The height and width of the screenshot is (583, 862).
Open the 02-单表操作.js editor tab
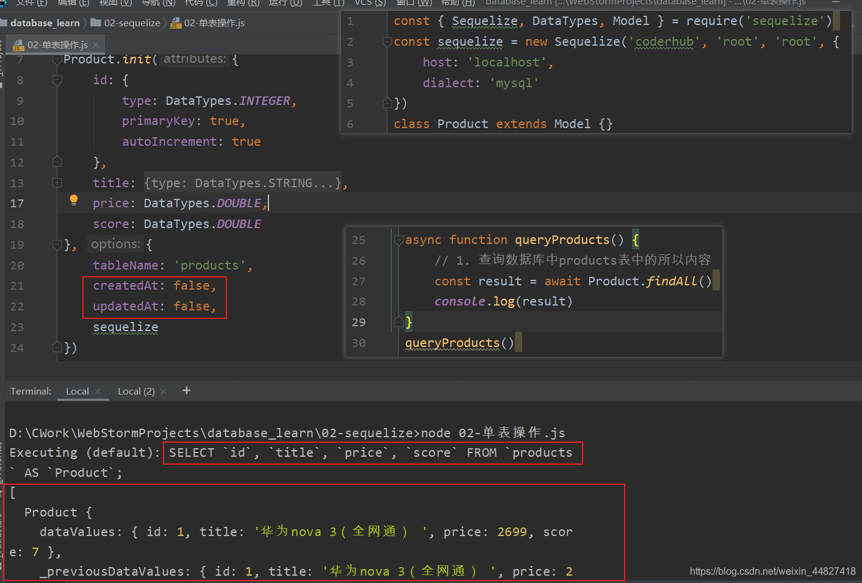(57, 45)
